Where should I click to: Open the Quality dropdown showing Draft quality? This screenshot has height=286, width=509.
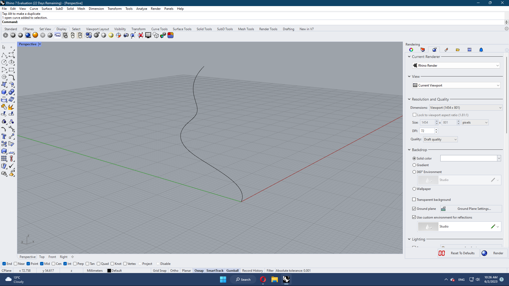click(440, 139)
